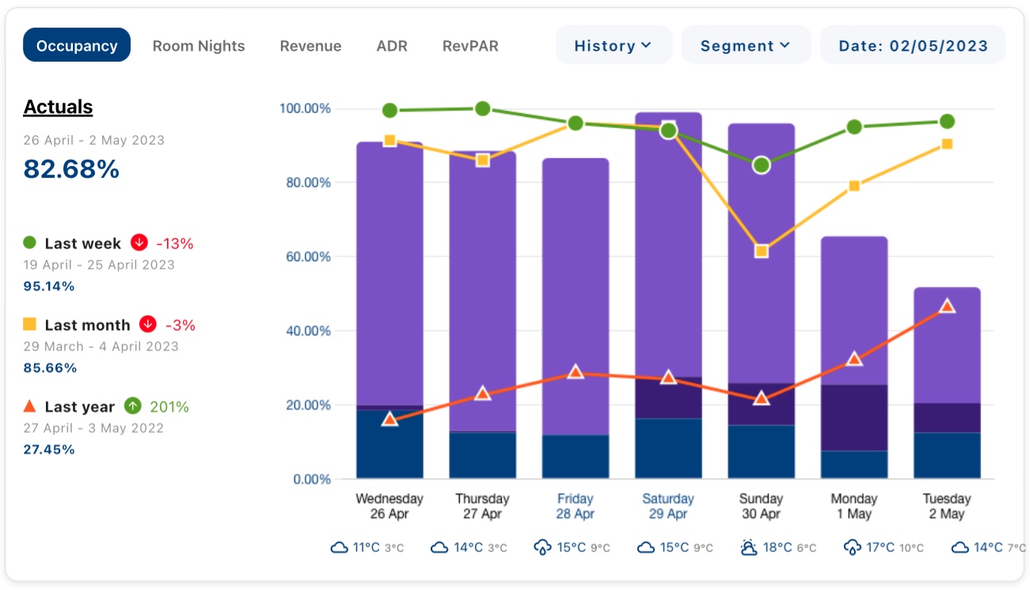Click the light purple Friday bar segment
Screen dimensions: 1030x590
[x=576, y=297]
